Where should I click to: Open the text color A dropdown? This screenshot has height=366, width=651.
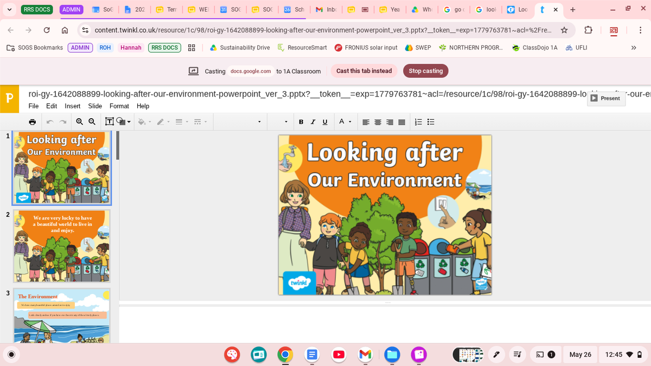point(344,122)
